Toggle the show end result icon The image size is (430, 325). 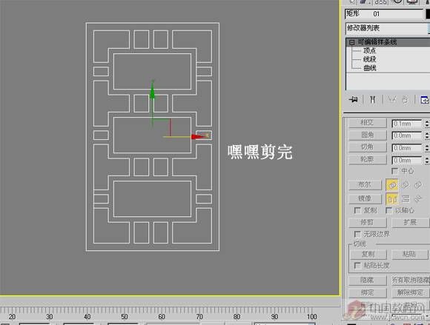pyautogui.click(x=372, y=99)
